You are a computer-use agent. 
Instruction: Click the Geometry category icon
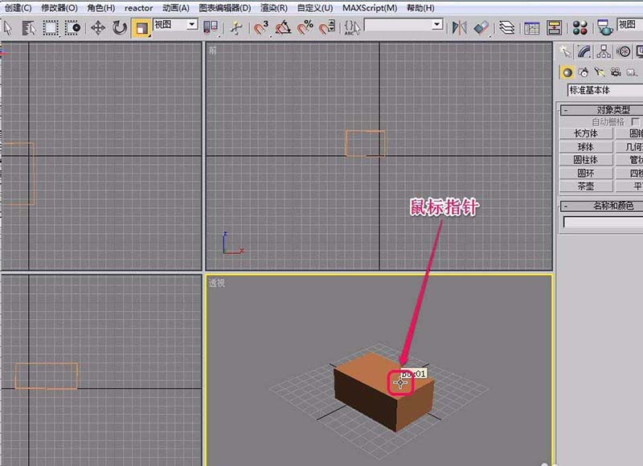click(567, 72)
